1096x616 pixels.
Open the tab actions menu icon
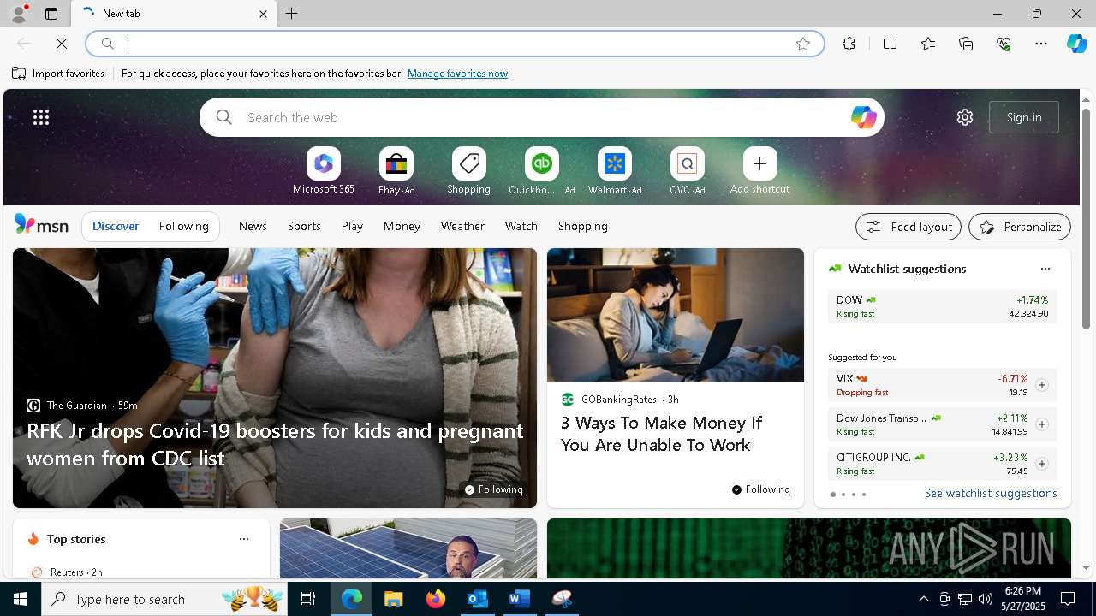tap(51, 14)
